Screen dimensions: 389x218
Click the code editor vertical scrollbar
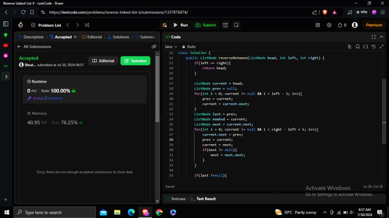pos(384,112)
